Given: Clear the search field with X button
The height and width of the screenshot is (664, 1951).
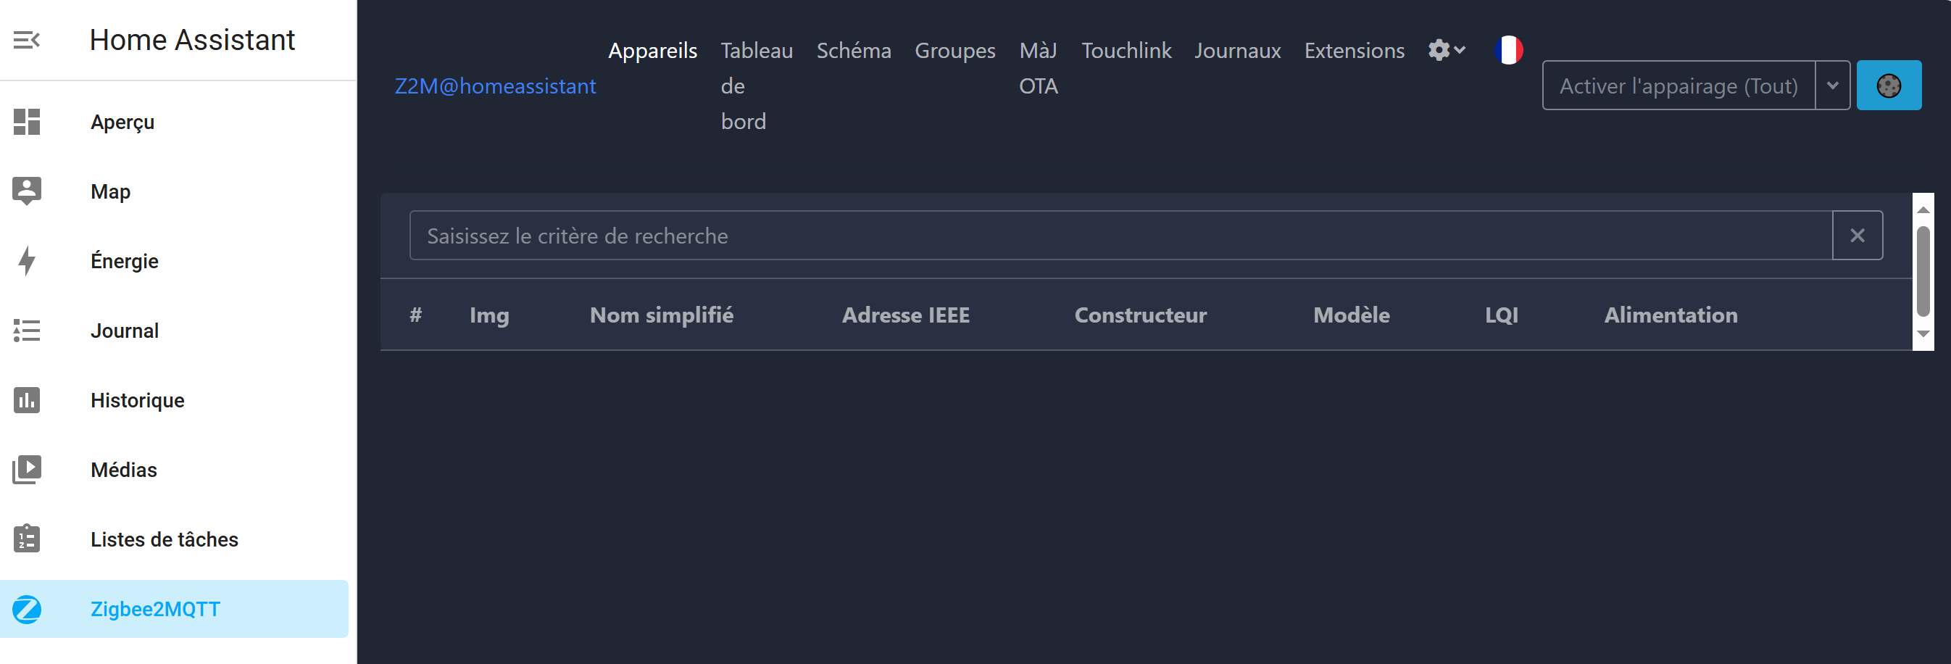Looking at the screenshot, I should 1857,236.
